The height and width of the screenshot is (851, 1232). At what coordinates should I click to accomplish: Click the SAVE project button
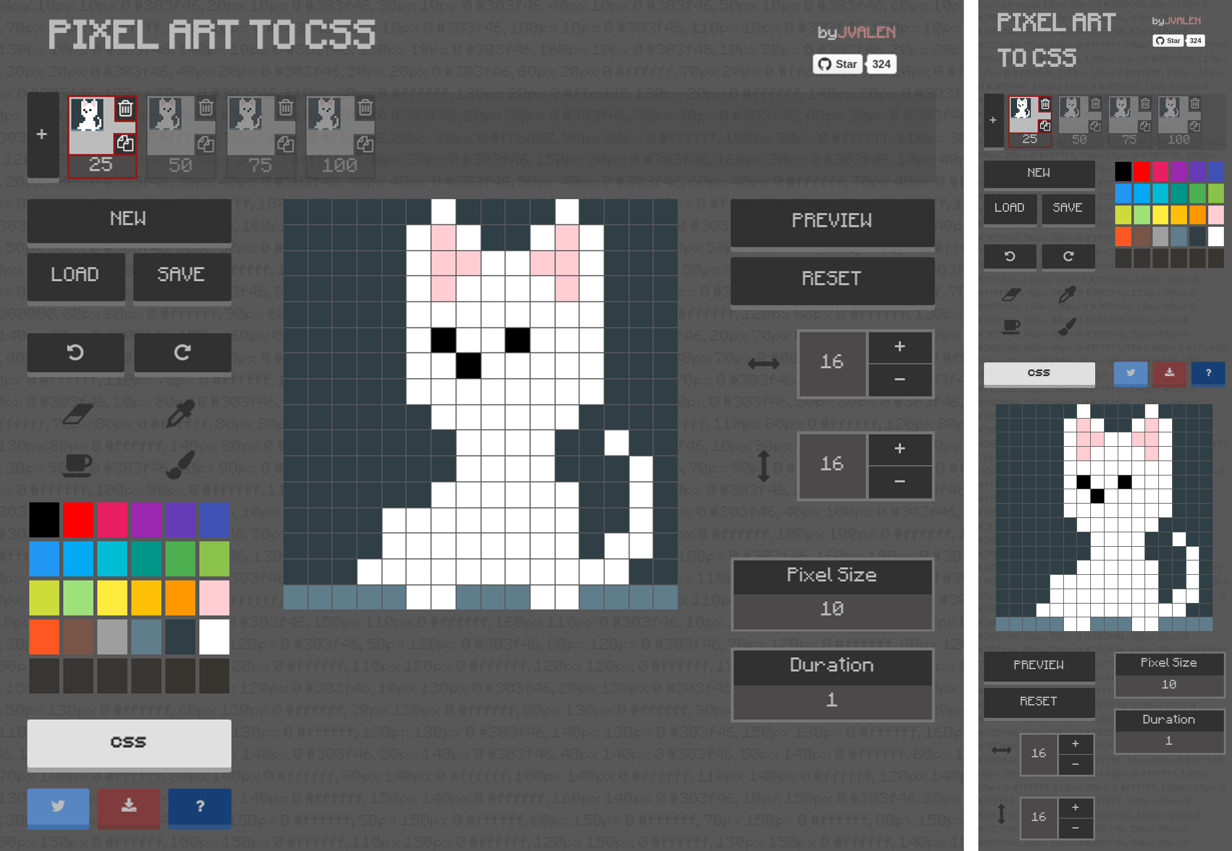click(181, 274)
